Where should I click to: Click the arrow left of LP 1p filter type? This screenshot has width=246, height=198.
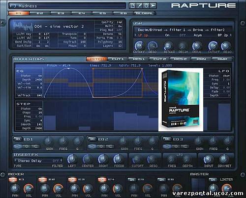(135, 35)
